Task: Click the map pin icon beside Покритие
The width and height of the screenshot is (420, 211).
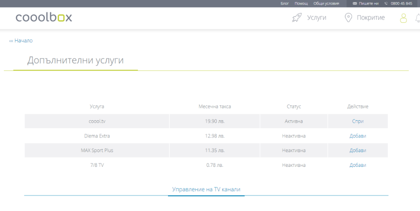Action: point(348,18)
